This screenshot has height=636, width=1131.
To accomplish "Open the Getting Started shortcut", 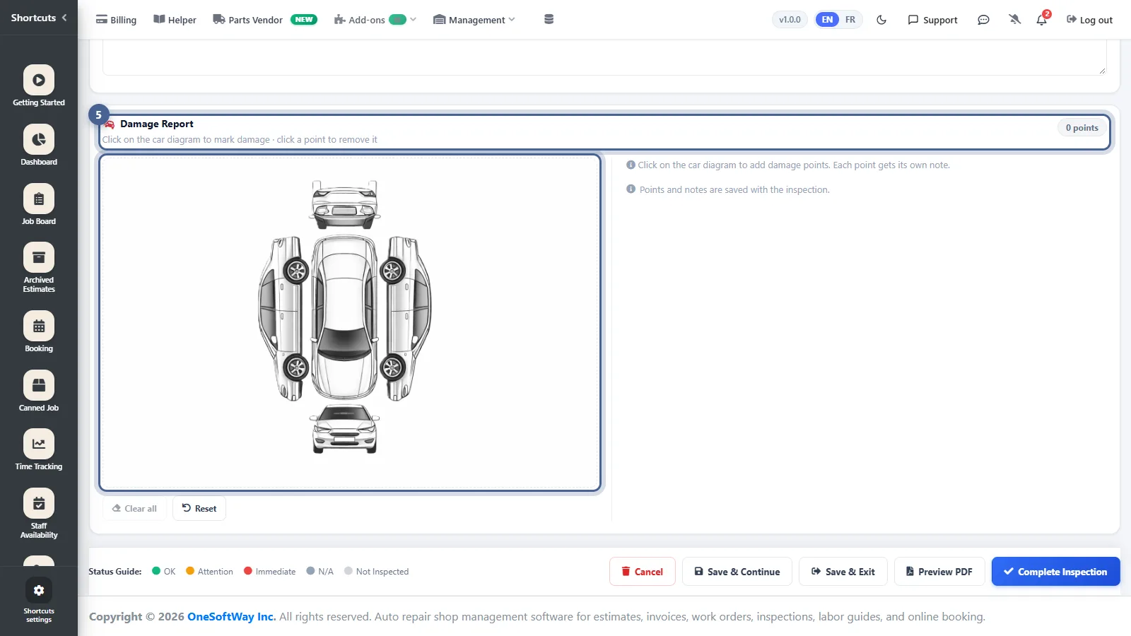I will tap(39, 86).
